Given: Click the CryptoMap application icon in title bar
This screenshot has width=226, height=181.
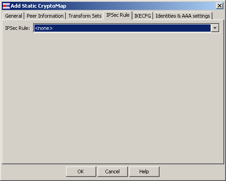Looking at the screenshot, I should tap(6, 6).
